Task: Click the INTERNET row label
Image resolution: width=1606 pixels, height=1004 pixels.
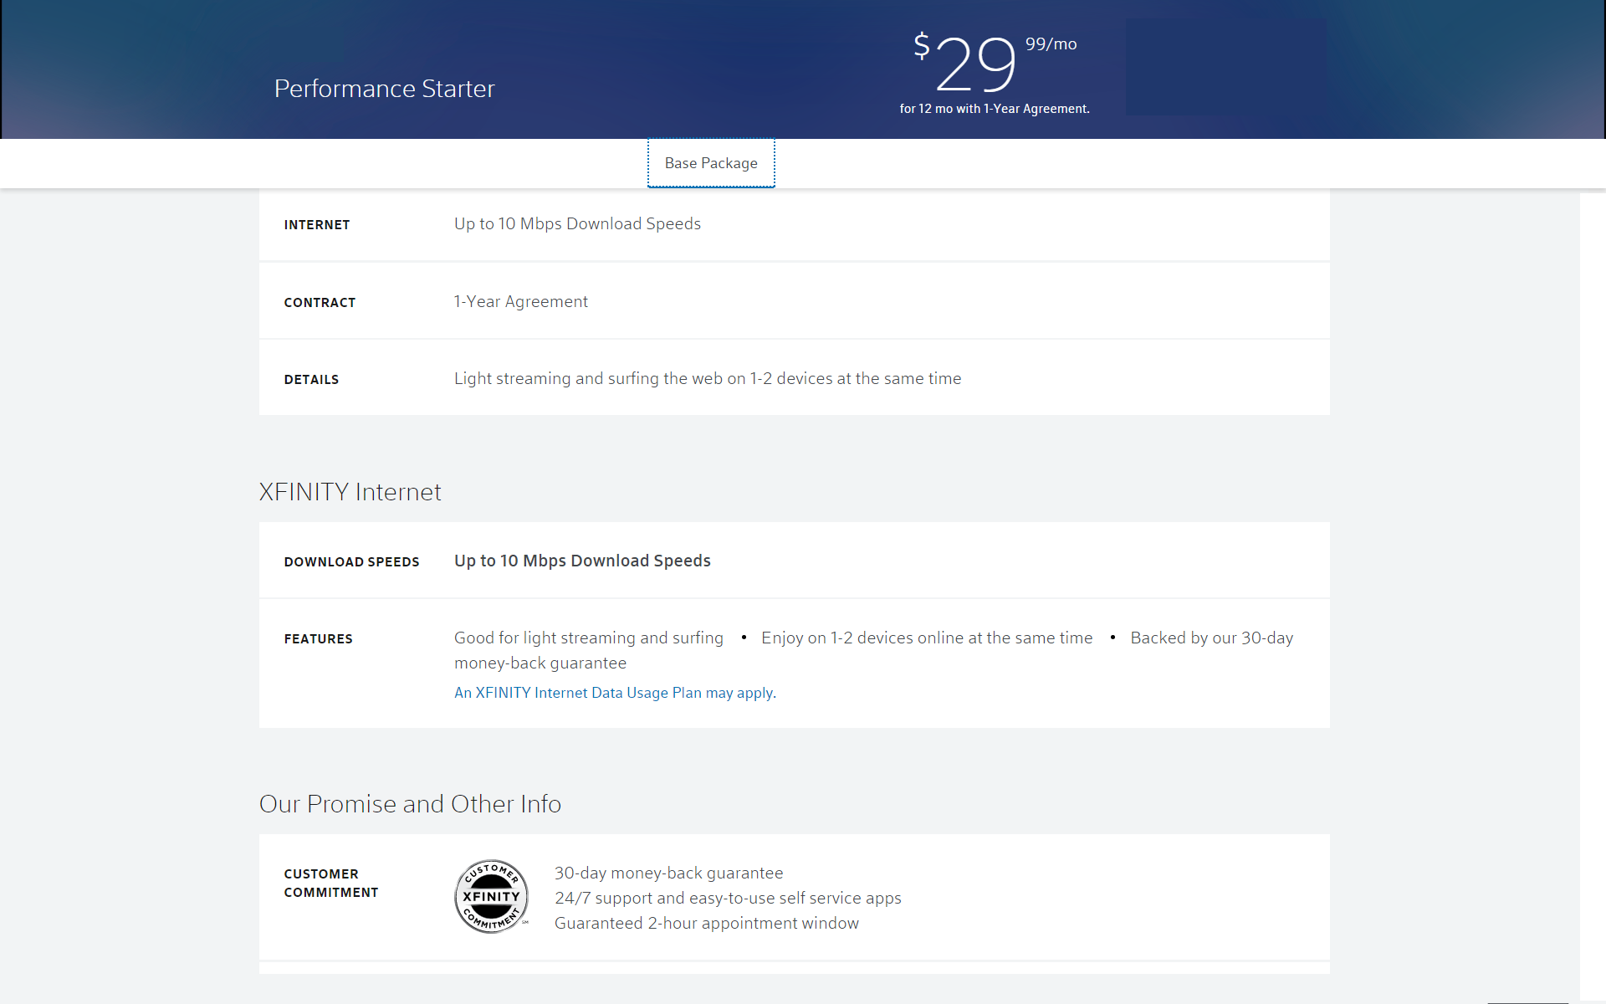Action: 317,225
